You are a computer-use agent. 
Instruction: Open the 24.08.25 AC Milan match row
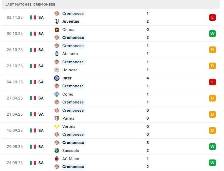[112, 163]
